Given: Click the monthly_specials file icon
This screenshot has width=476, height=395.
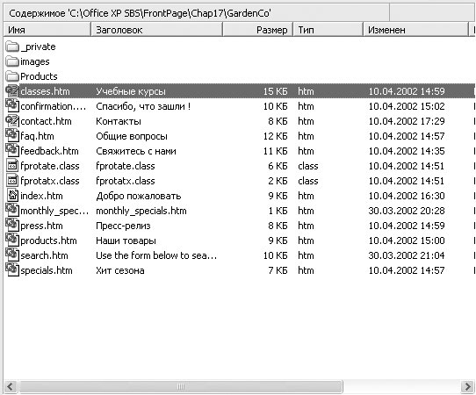Looking at the screenshot, I should (12, 211).
